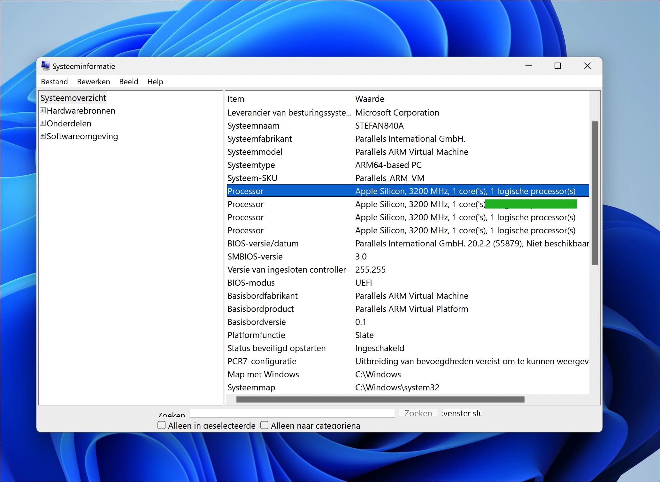Expand the Onderdelen tree node
Image resolution: width=660 pixels, height=482 pixels.
(x=42, y=123)
